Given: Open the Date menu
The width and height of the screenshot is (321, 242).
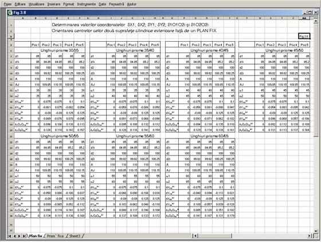Looking at the screenshot, I should [102, 4].
